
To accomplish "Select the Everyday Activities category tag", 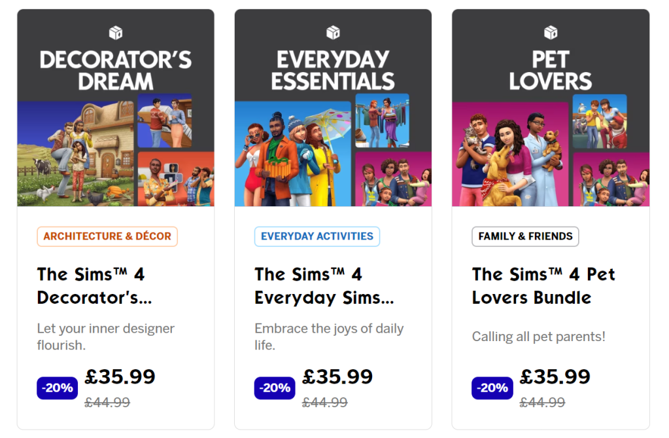I will pos(317,236).
